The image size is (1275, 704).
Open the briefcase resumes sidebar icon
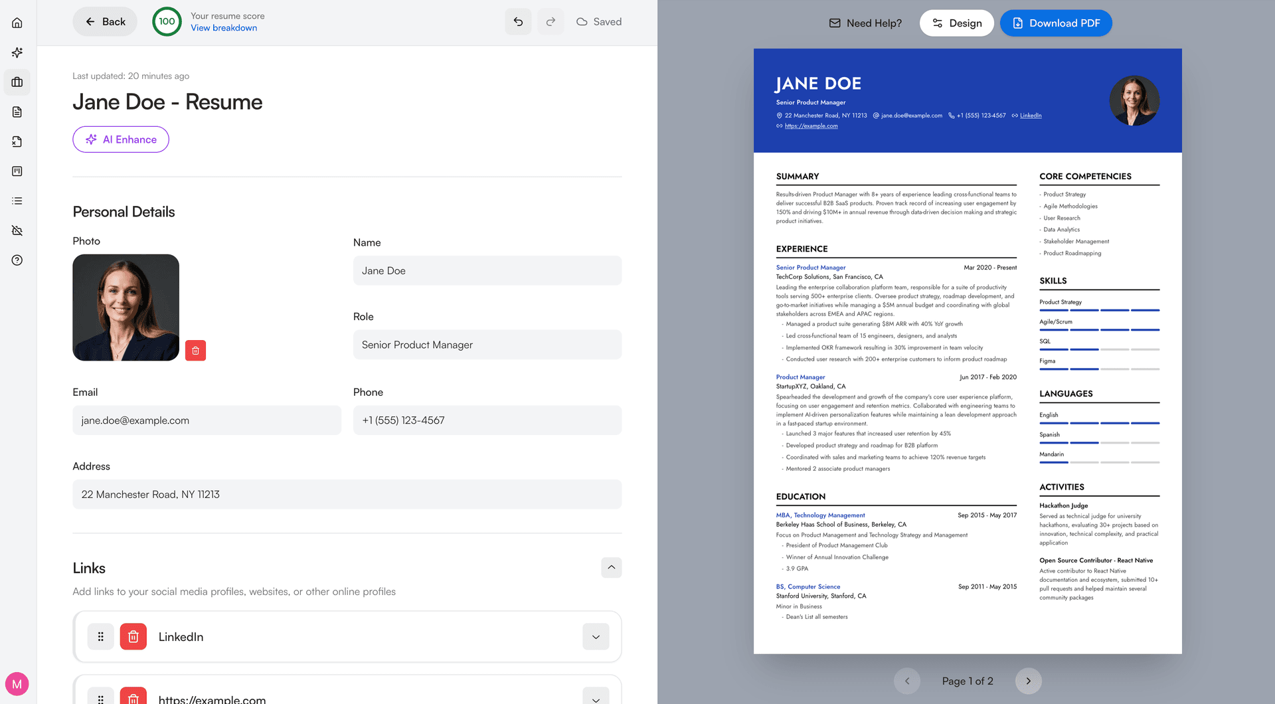click(17, 82)
